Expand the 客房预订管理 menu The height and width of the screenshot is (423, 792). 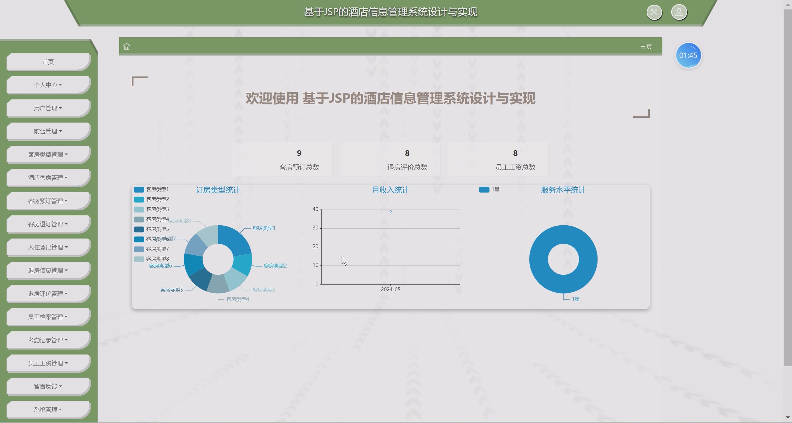(48, 201)
